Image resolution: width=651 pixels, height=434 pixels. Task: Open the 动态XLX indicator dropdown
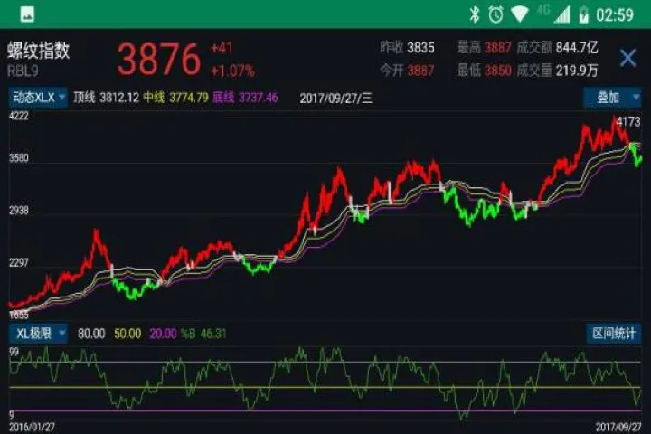(38, 98)
